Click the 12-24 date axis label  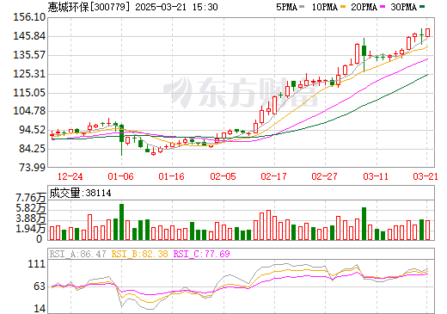pyautogui.click(x=70, y=176)
